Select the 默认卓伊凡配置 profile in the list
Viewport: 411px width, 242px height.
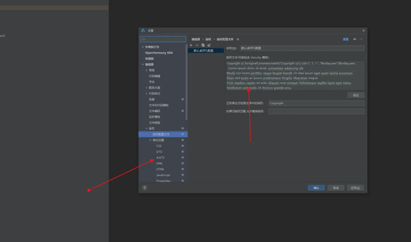pos(206,51)
